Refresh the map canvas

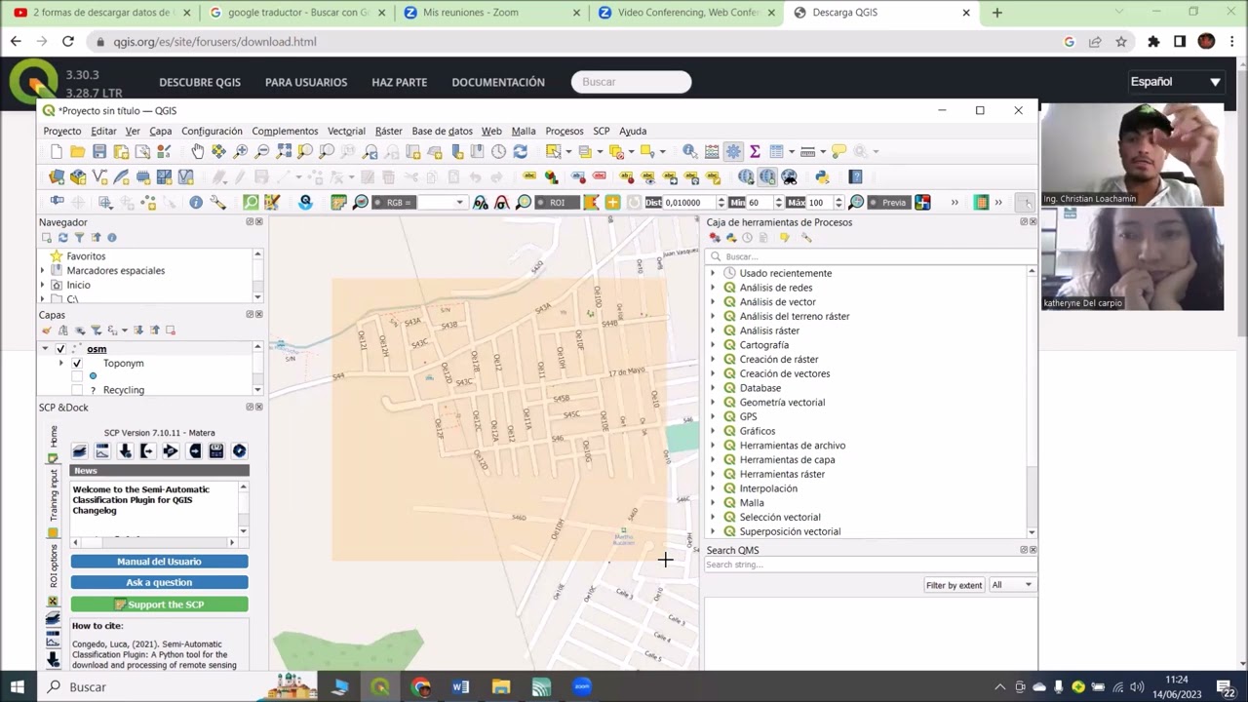520,151
